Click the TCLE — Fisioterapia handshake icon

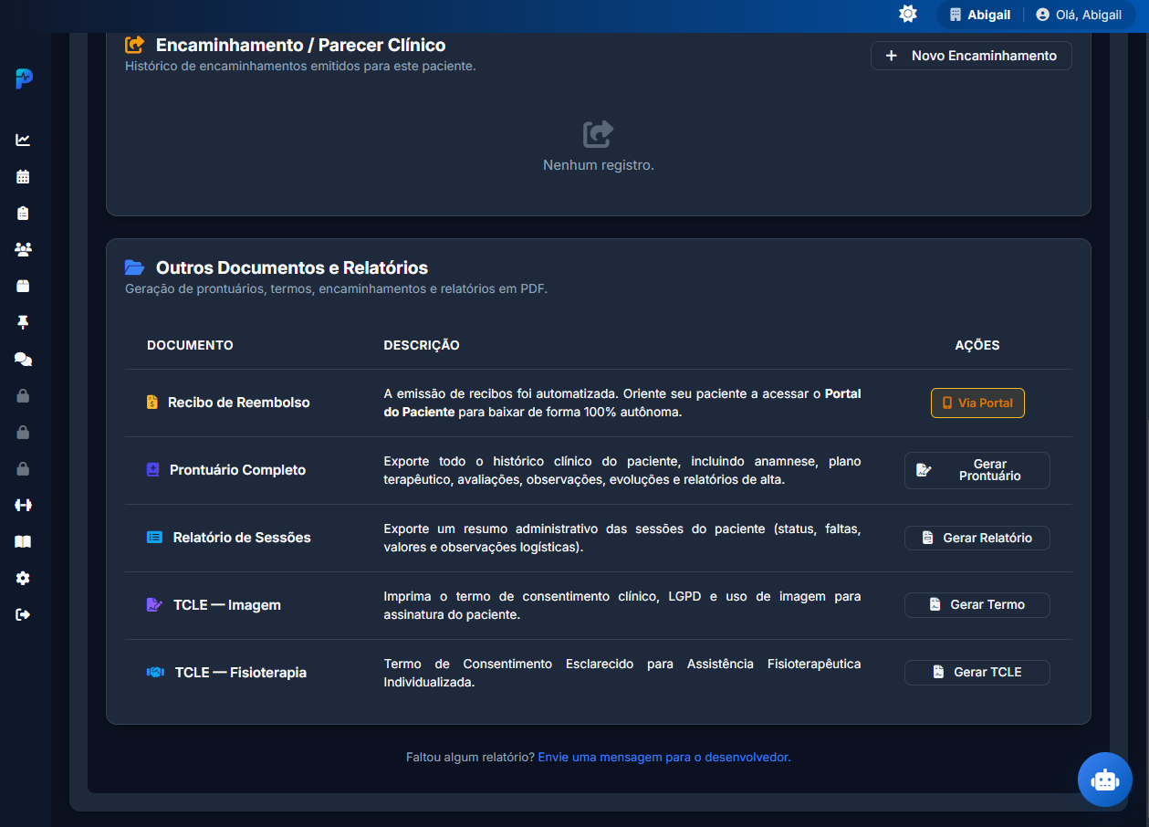[155, 673]
